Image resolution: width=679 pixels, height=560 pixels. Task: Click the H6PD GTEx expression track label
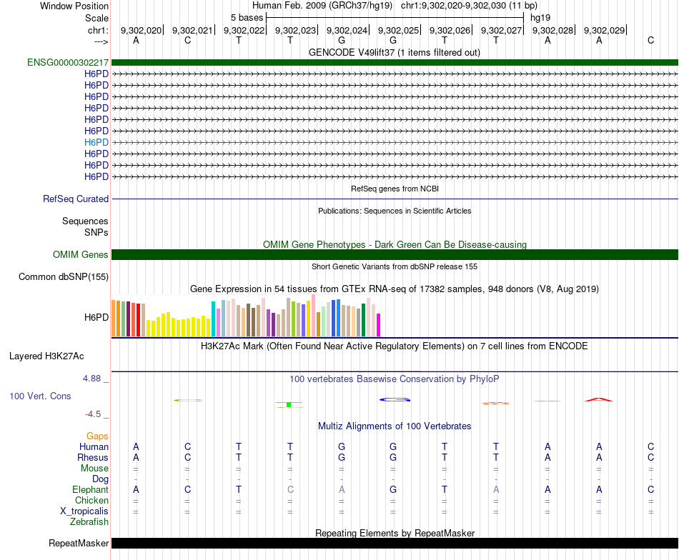pyautogui.click(x=96, y=318)
